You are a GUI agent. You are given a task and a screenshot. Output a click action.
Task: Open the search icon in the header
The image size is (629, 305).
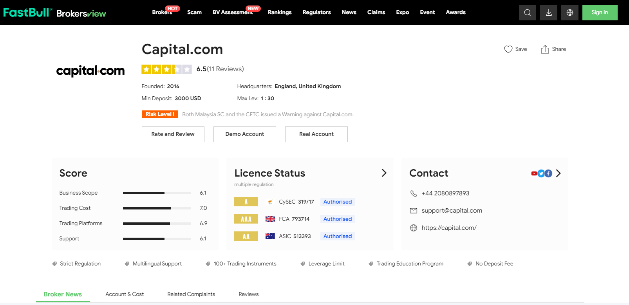pyautogui.click(x=528, y=13)
